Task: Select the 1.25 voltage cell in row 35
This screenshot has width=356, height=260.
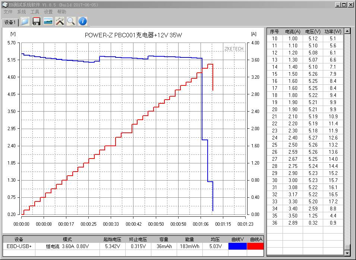Action: point(313,216)
